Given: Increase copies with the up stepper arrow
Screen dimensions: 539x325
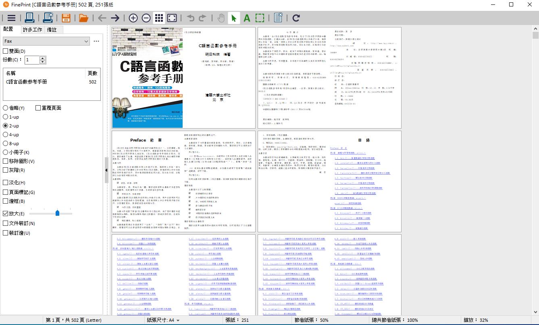Looking at the screenshot, I should coord(43,58).
